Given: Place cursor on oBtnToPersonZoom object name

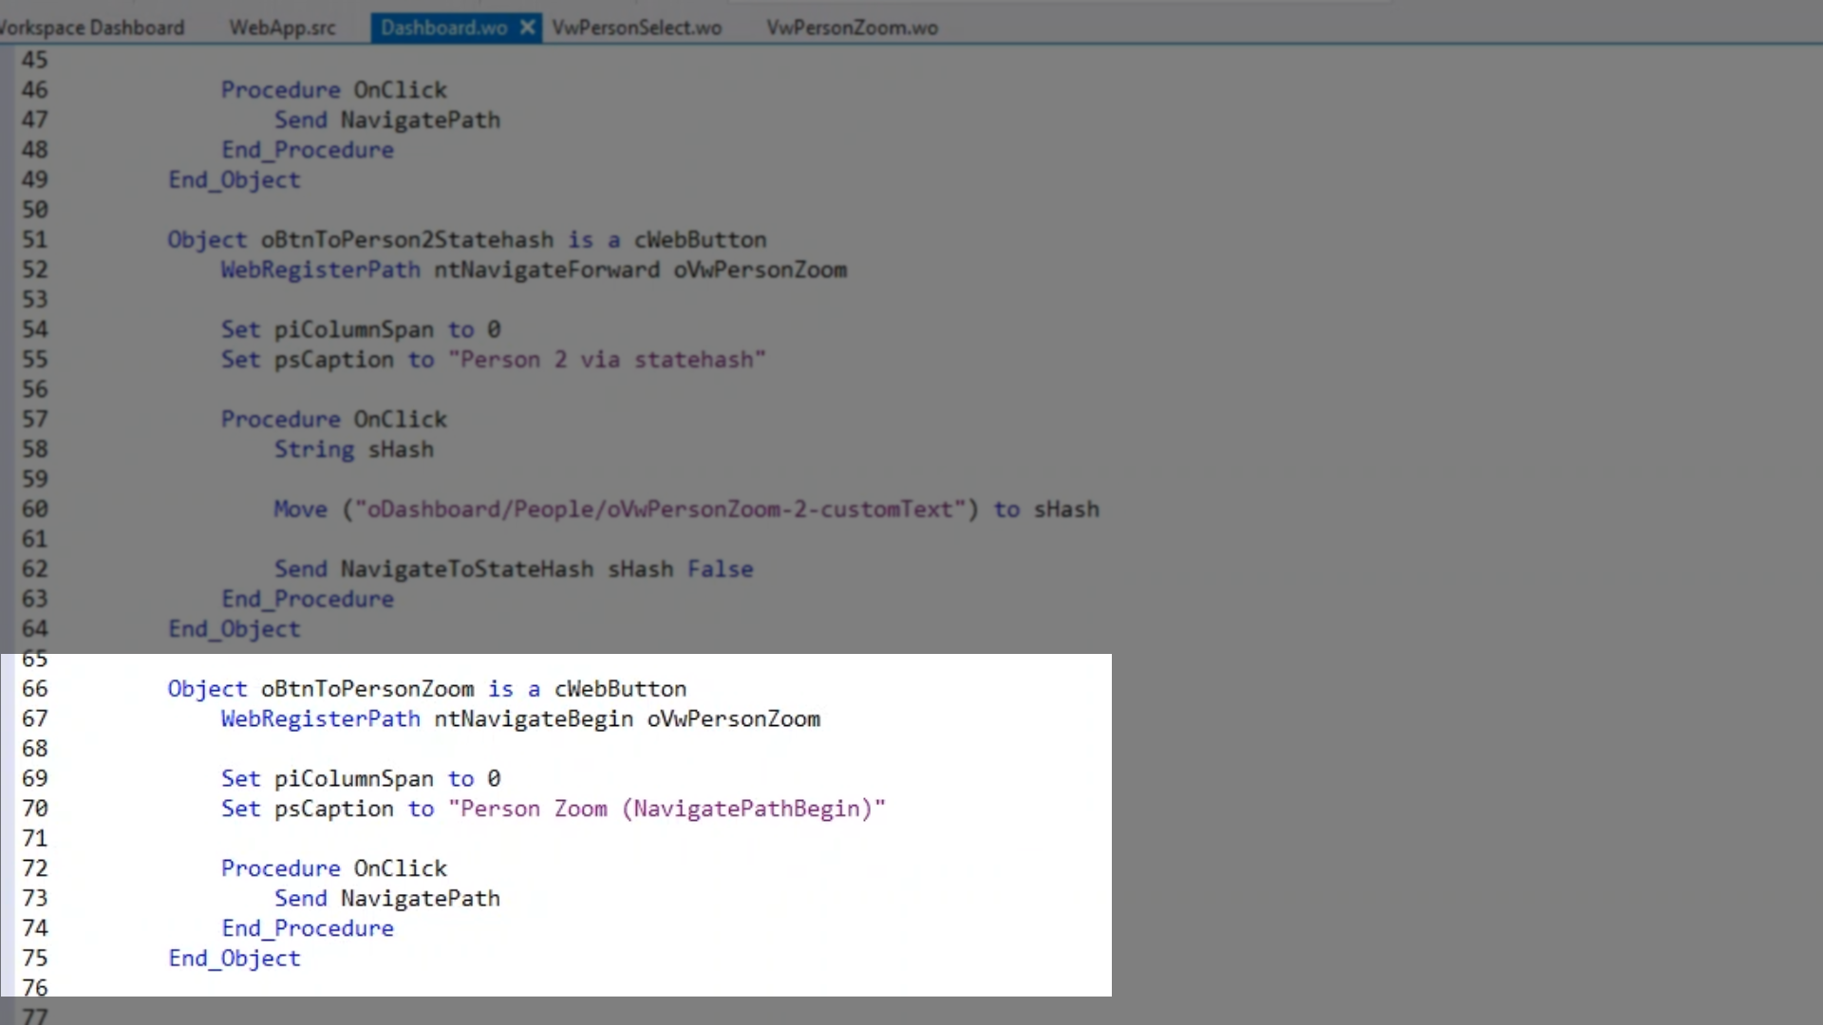Looking at the screenshot, I should (x=367, y=689).
